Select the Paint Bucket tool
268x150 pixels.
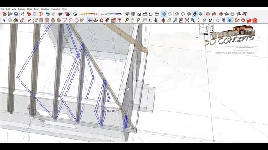click(16, 20)
